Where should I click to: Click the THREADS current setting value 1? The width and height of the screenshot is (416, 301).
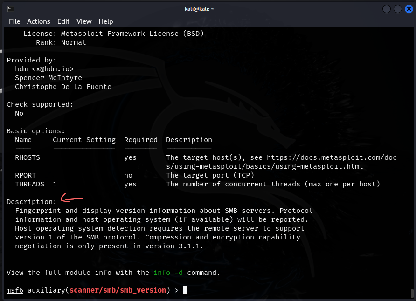(x=55, y=184)
